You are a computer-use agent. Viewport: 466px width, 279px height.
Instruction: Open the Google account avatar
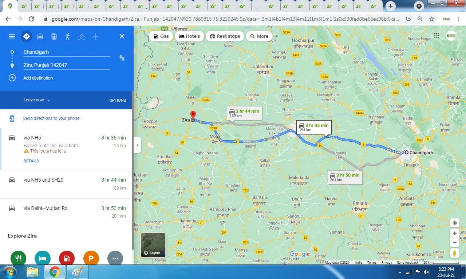click(x=451, y=36)
